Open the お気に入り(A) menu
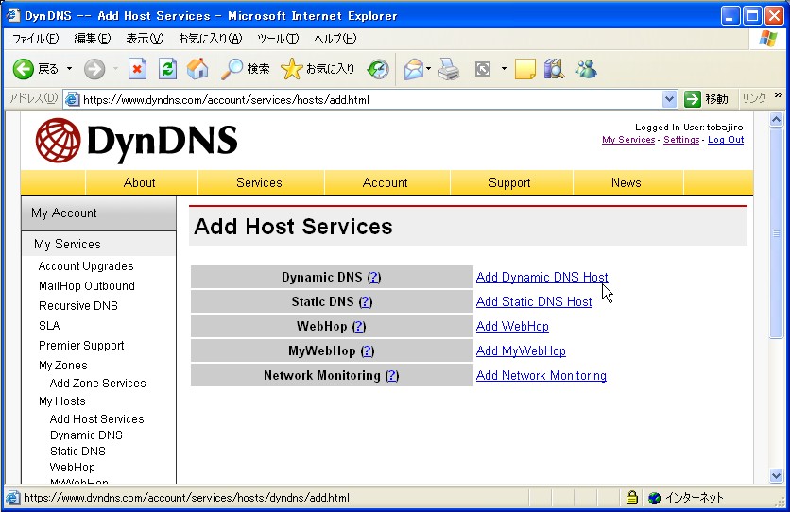The width and height of the screenshot is (790, 512). [x=210, y=39]
